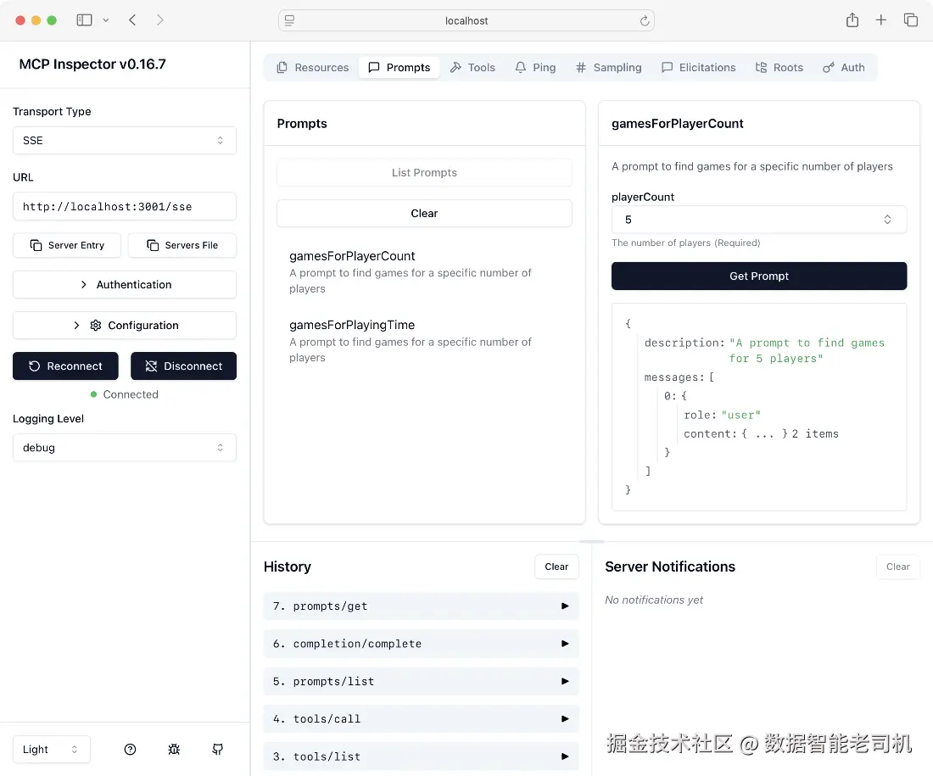The image size is (933, 776).
Task: Click the panel resize handle above History
Action: coord(591,542)
